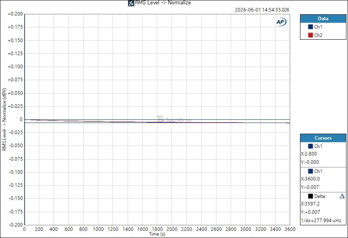Viewport: 348px width, 238px height.
Task: Click the +0.050 y-axis tick label
Action: point(15,93)
